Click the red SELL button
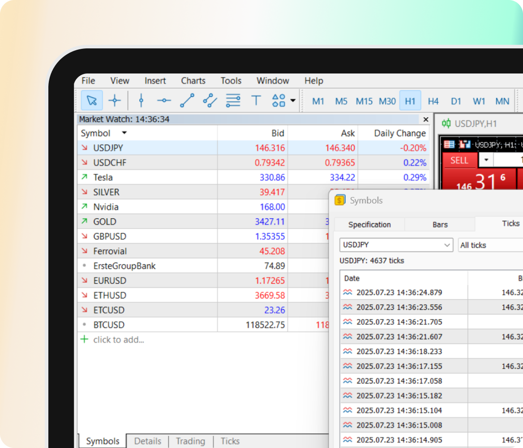 459,160
